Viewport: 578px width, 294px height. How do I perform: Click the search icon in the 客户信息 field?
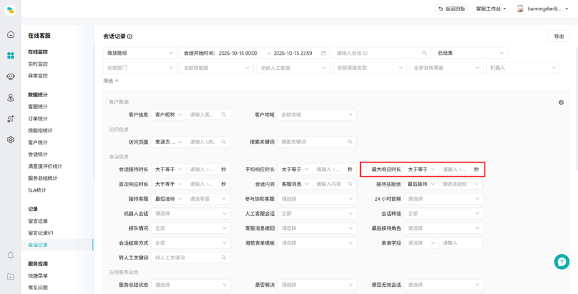[223, 115]
